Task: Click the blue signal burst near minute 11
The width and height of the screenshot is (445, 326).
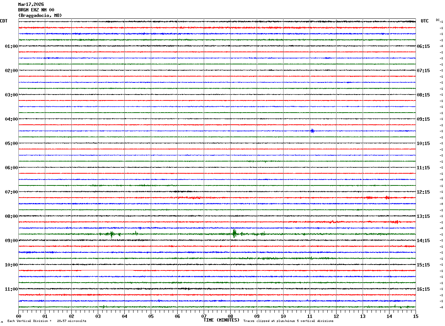Action: [312, 131]
